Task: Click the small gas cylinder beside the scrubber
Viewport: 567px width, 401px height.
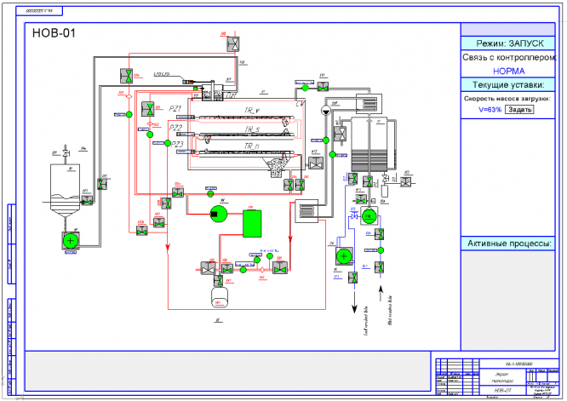Action: 385,191
